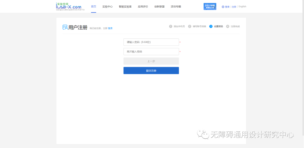This screenshot has width=304, height=148.
Task: Open 实验中心 in the navigation
Action: [x=107, y=6]
